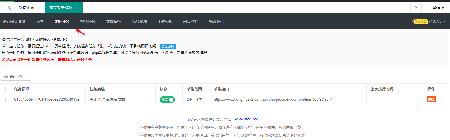The image size is (450, 140).
Task: Switch to the 欢迎页面 tab
Action: 26,8
